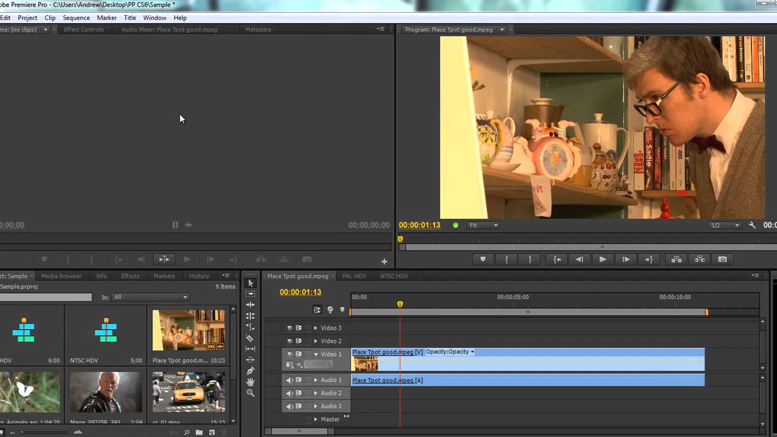Open Program monitor settings wrench
The width and height of the screenshot is (777, 437).
tap(752, 225)
